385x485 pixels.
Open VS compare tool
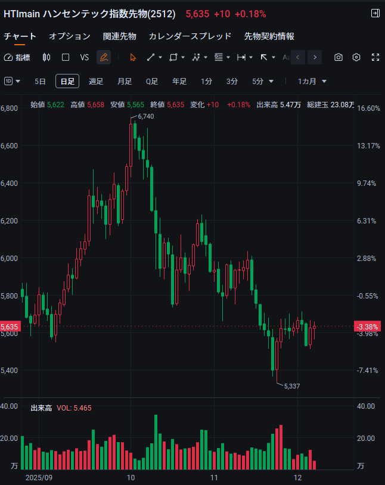click(85, 58)
